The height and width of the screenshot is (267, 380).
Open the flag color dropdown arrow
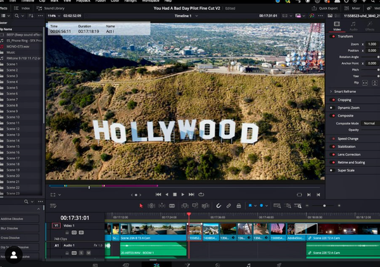click(255, 206)
